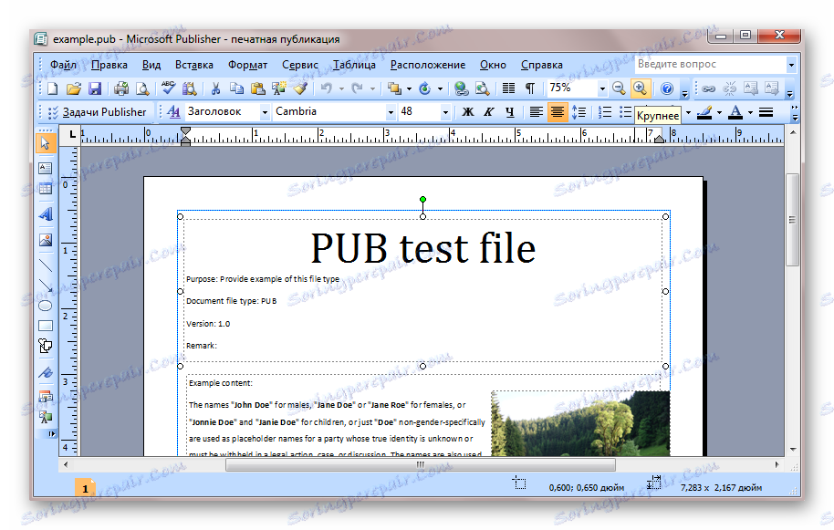Click the free rotate icon

click(425, 88)
